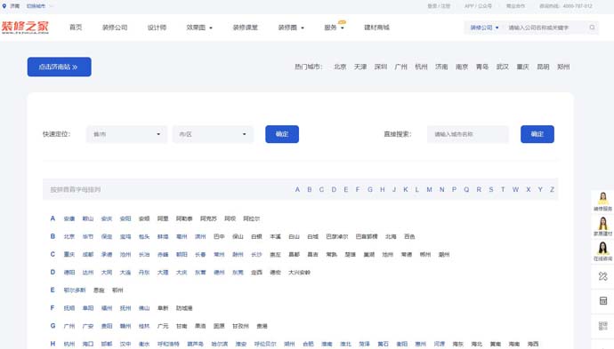Select 鄂尔多斯 in row E
The width and height of the screenshot is (614, 349).
75,290
